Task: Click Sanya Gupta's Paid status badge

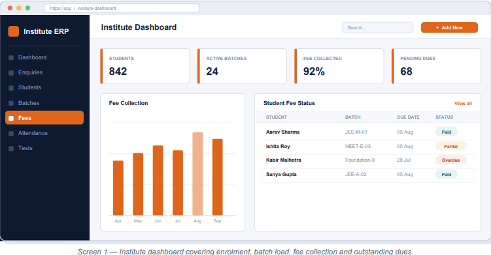Action: [447, 174]
